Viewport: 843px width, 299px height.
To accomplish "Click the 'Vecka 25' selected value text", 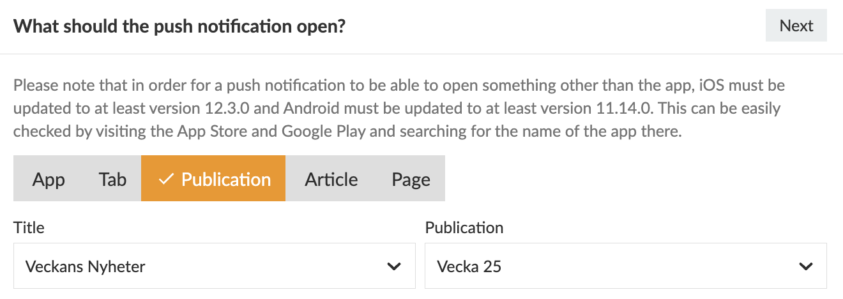I will click(469, 266).
